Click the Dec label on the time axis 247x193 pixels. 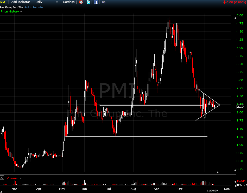coord(227,189)
